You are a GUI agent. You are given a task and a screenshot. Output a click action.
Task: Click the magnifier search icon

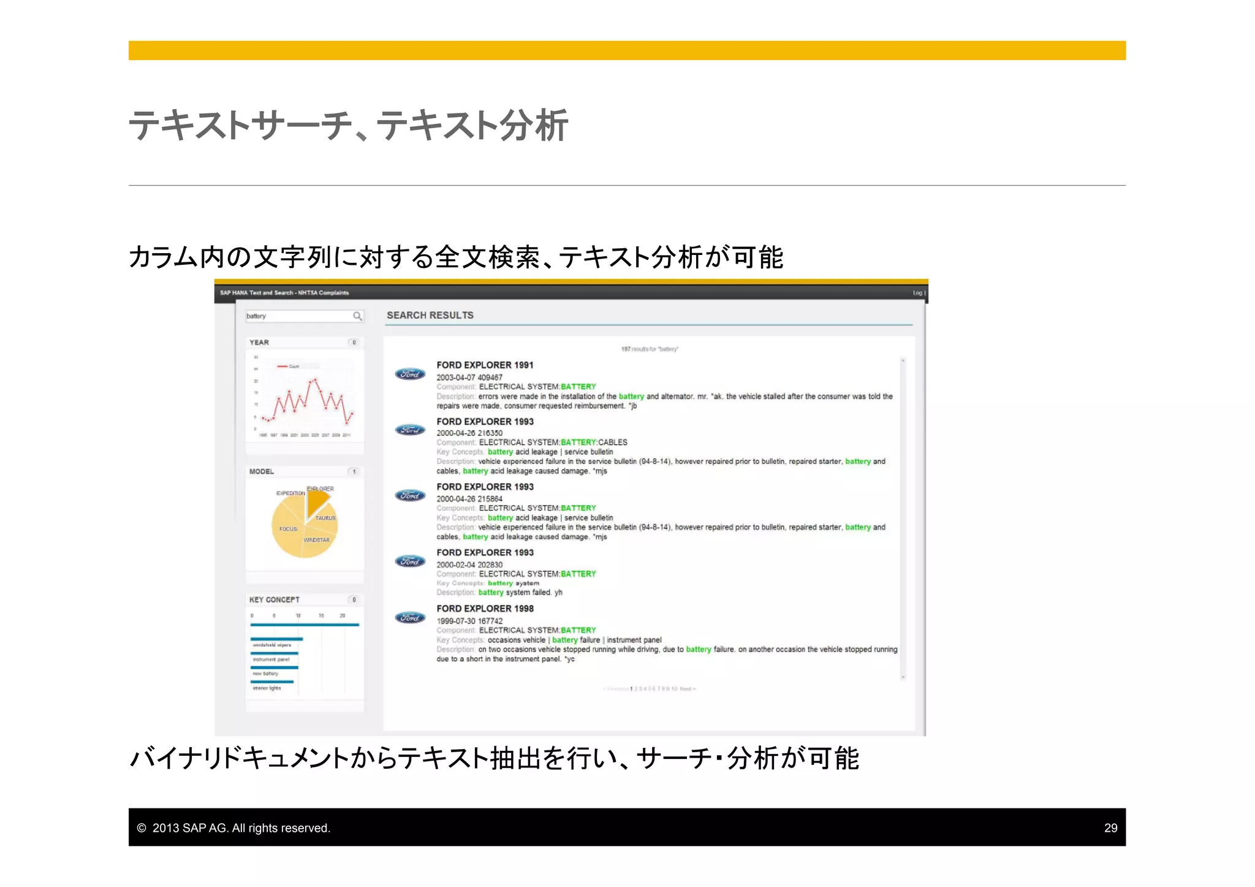tap(357, 316)
